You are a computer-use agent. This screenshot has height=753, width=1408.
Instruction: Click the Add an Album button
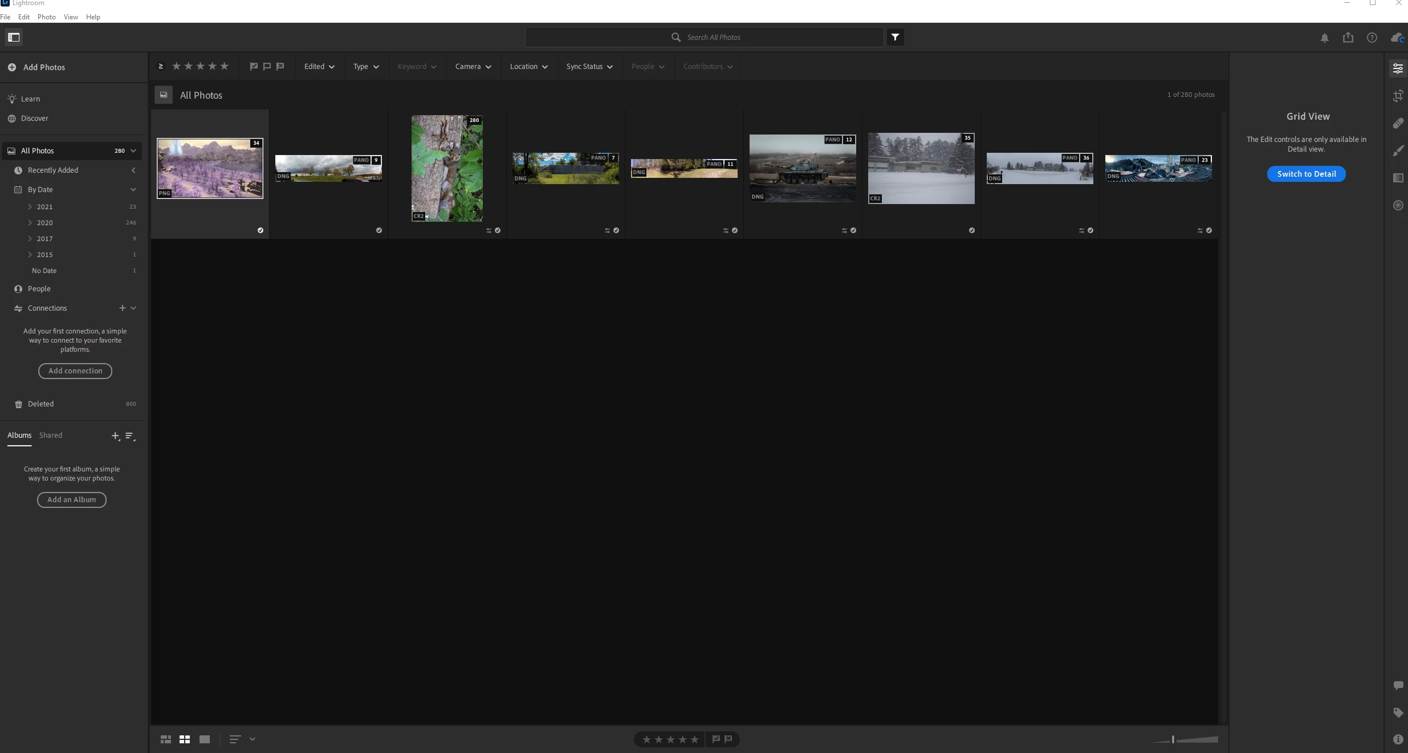pos(72,500)
